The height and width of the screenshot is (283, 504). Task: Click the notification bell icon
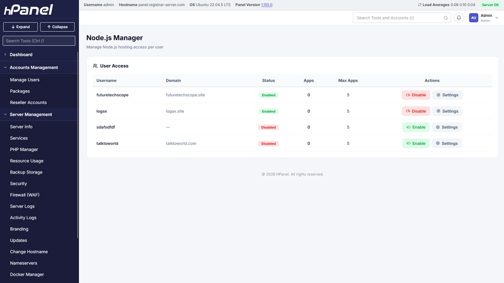(459, 18)
